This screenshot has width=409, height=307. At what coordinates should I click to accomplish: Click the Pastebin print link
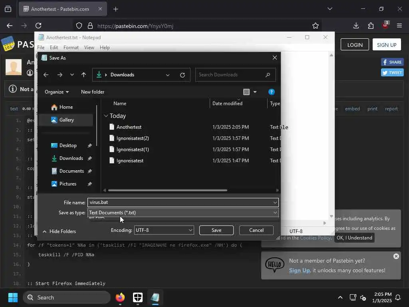pyautogui.click(x=372, y=109)
